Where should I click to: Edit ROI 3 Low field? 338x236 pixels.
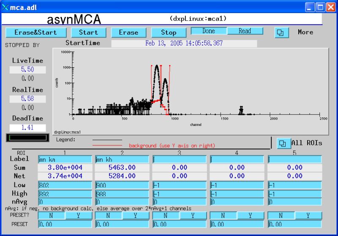pos(179,185)
